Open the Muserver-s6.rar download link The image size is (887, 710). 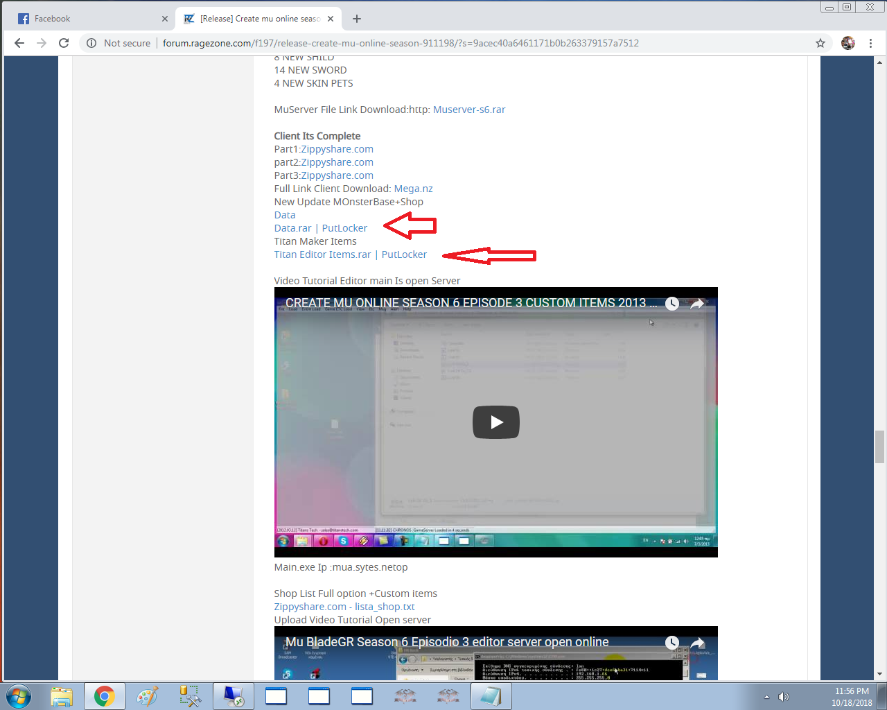(469, 110)
